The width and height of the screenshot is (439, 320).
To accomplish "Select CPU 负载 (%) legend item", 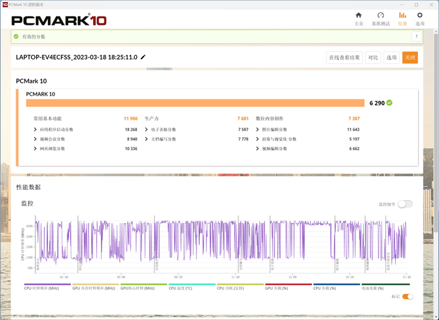I will tap(337, 287).
